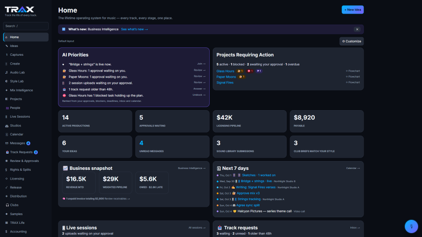Click the Studios icon in sidebar
The image size is (422, 237).
click(x=7, y=126)
